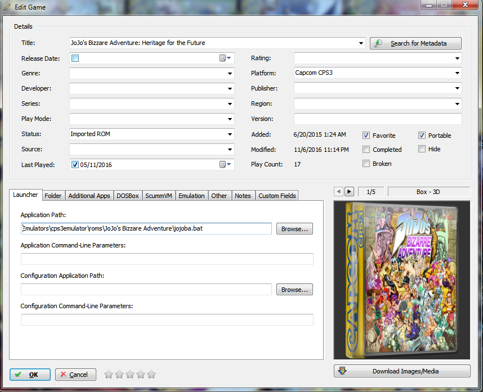The image size is (483, 392).
Task: Click the fifth rating star
Action: pos(151,375)
